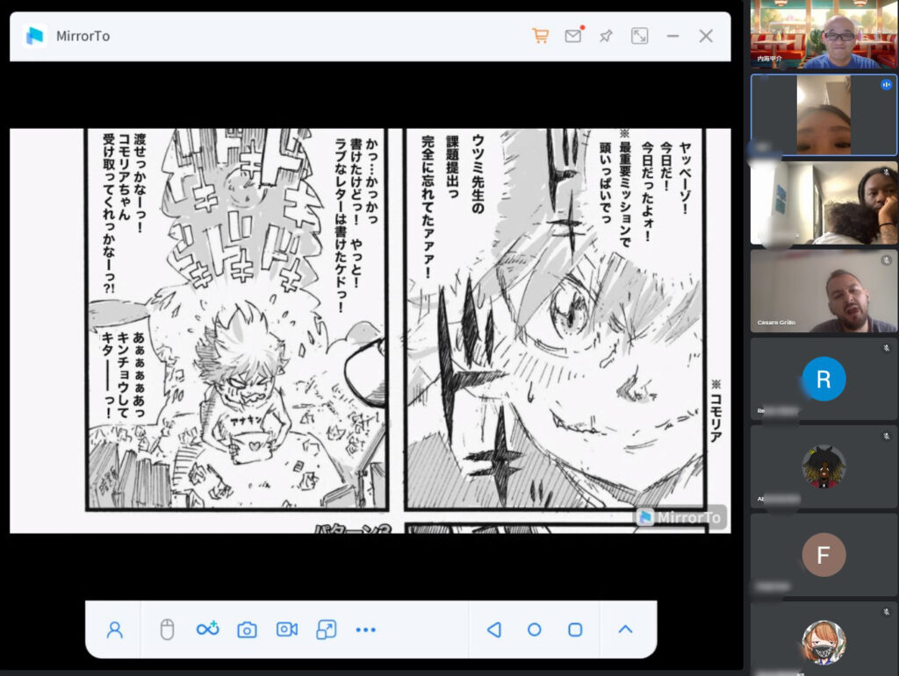This screenshot has width=899, height=676.
Task: Select the Cesare Grillo video tile
Action: [823, 291]
